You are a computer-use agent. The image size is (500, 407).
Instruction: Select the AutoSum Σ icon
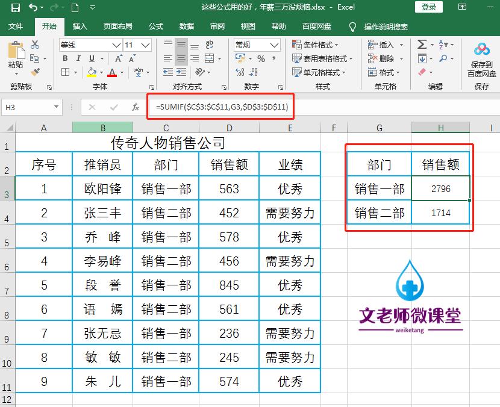pyautogui.click(x=422, y=43)
